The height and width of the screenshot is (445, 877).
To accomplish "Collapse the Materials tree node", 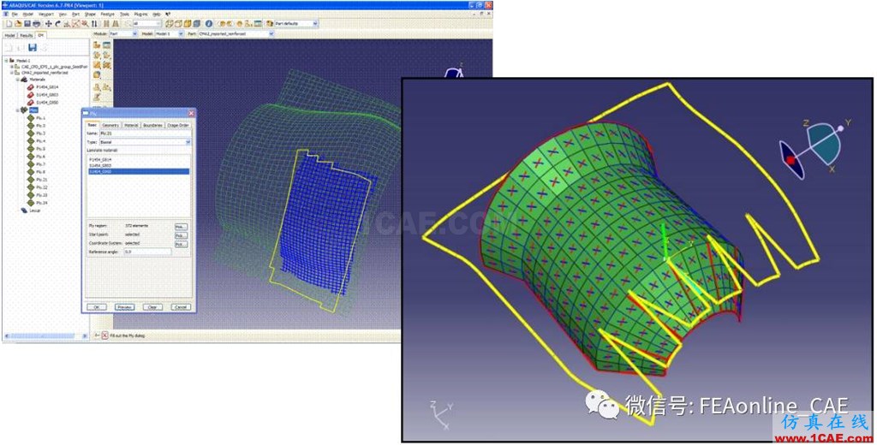I will [18, 80].
